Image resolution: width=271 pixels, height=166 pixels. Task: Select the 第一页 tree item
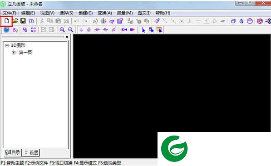point(25,52)
